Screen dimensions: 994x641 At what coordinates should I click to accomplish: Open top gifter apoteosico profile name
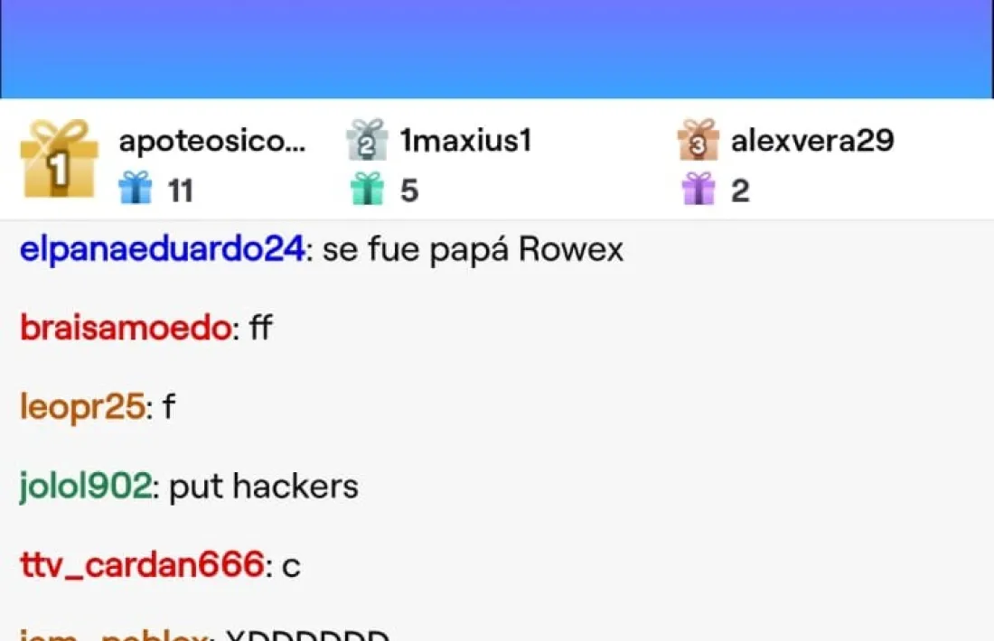(212, 141)
